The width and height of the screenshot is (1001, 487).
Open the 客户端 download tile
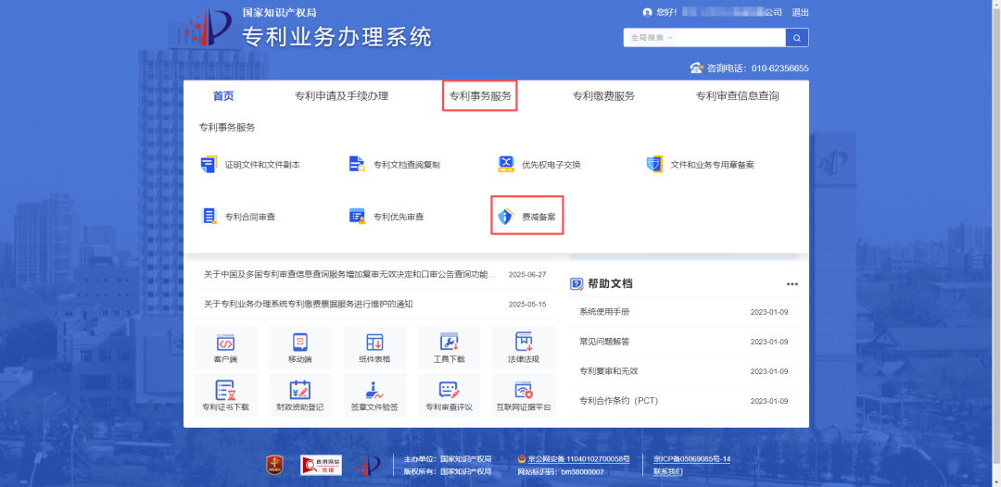click(x=225, y=347)
